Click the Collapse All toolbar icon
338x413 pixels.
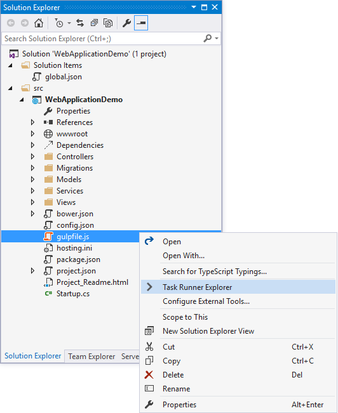[94, 23]
